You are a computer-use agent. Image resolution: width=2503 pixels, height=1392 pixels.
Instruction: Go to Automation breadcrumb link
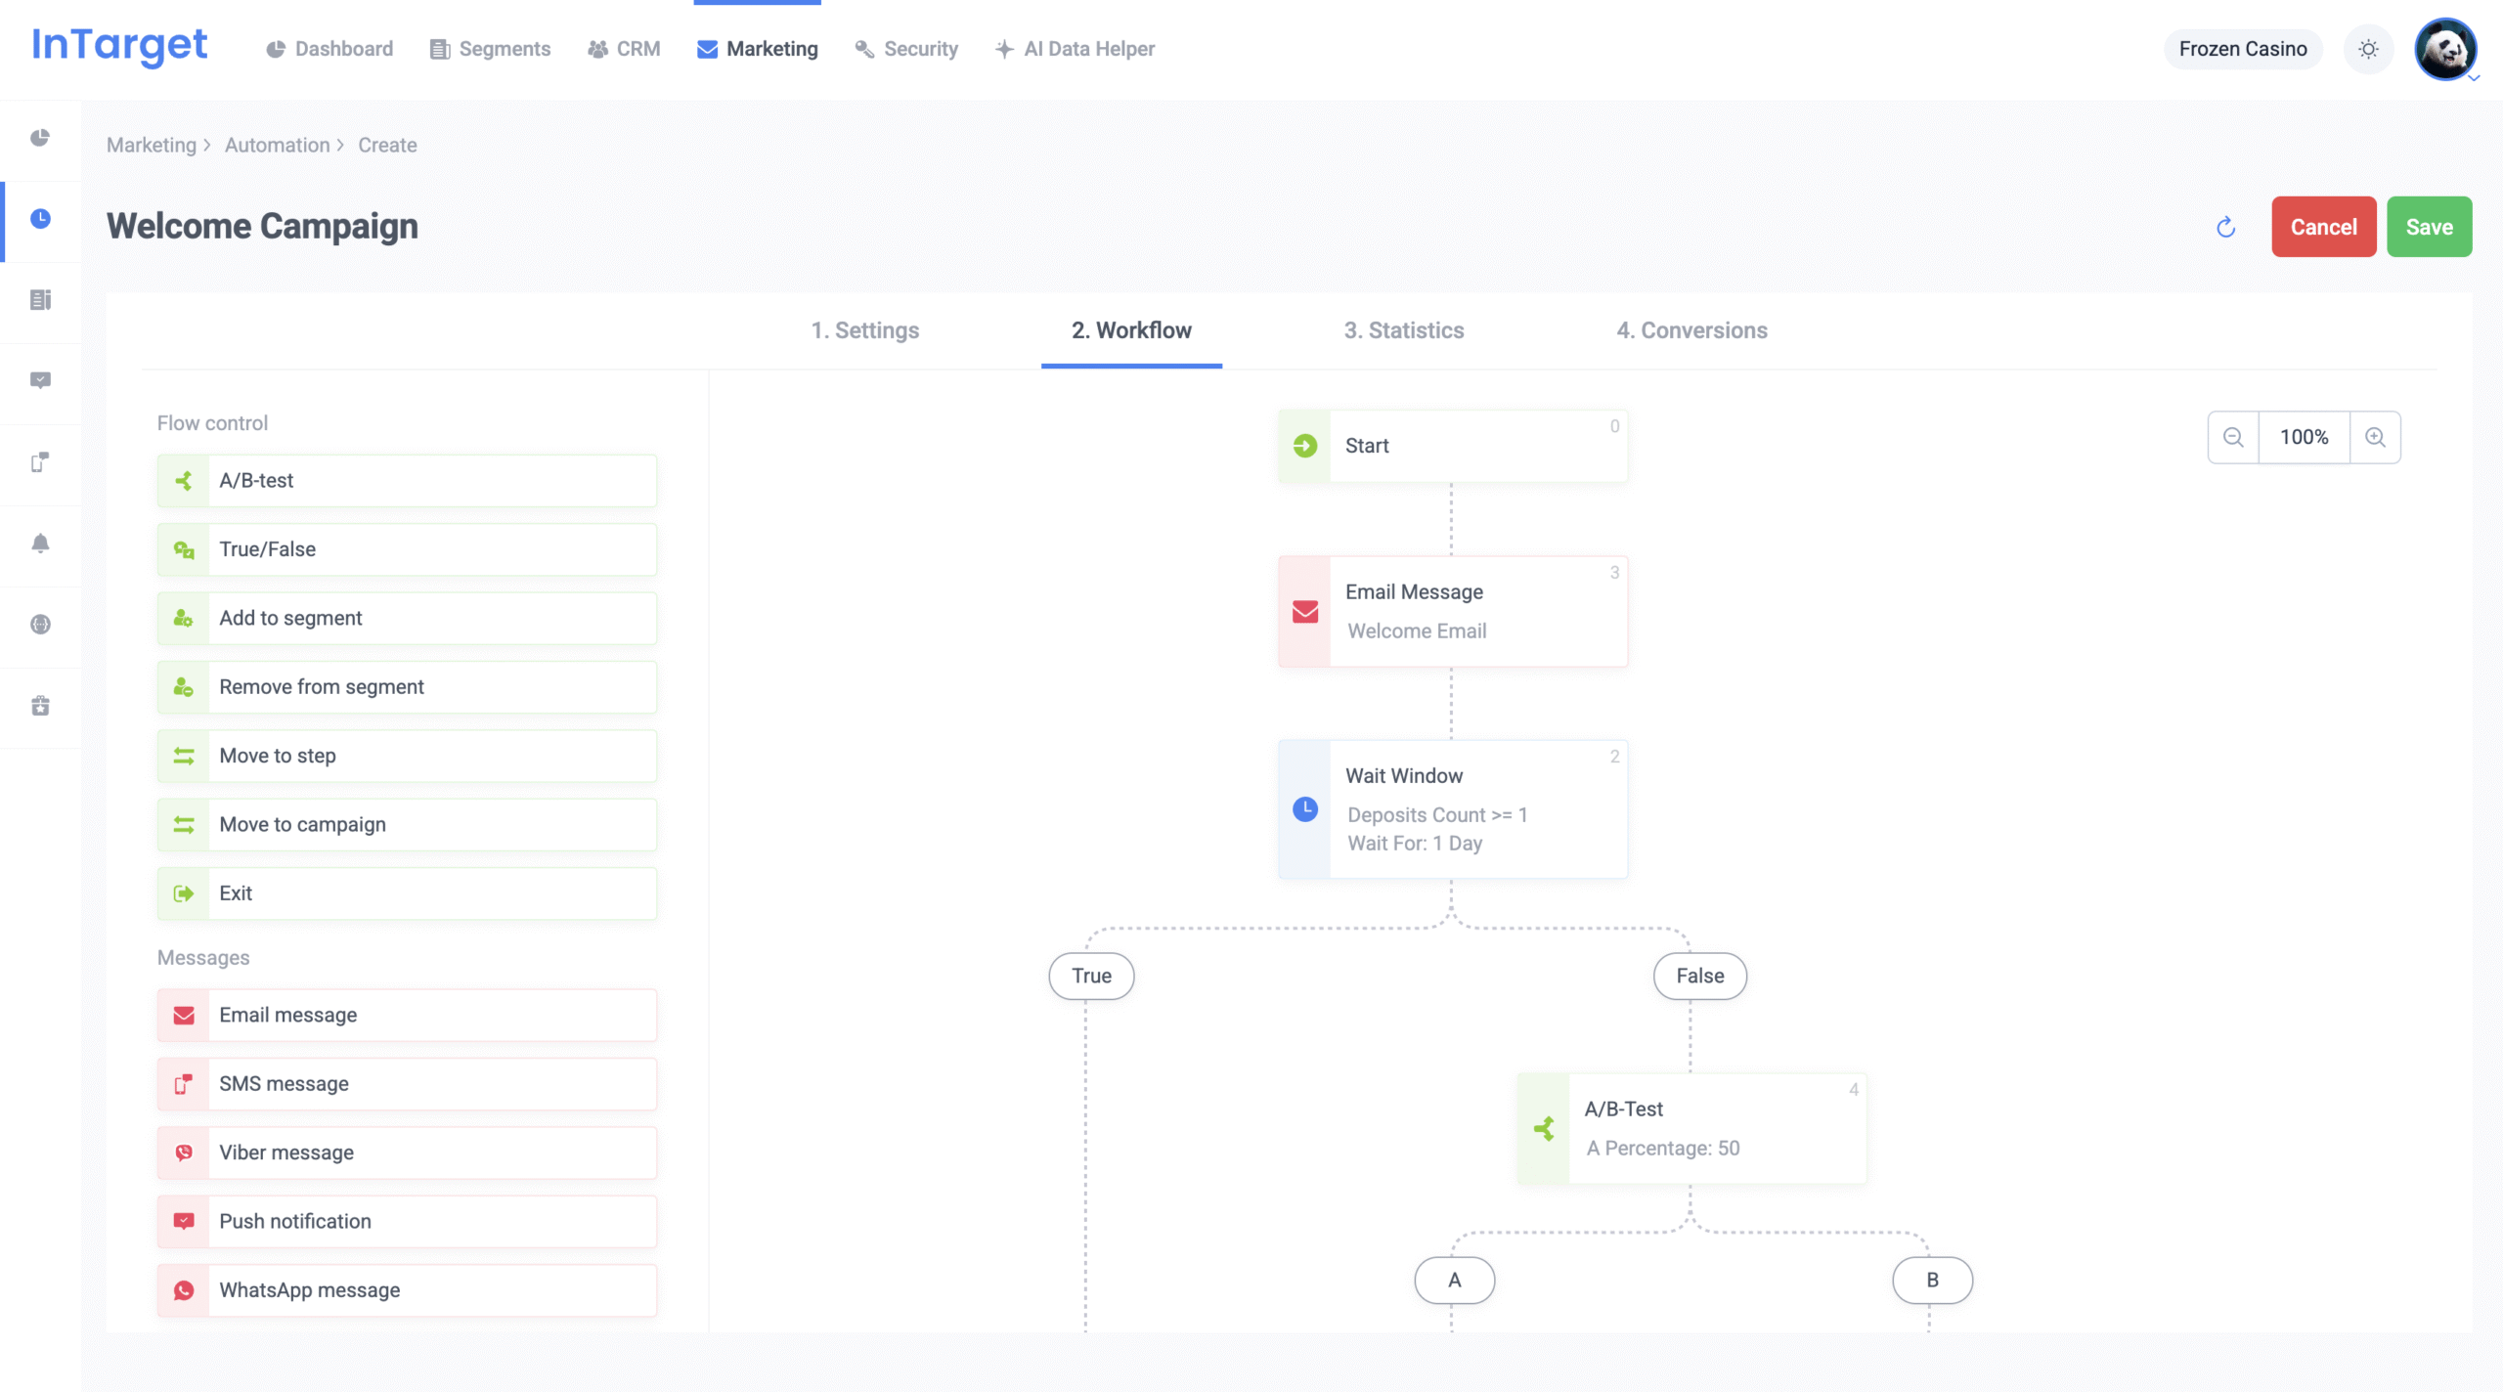(277, 145)
